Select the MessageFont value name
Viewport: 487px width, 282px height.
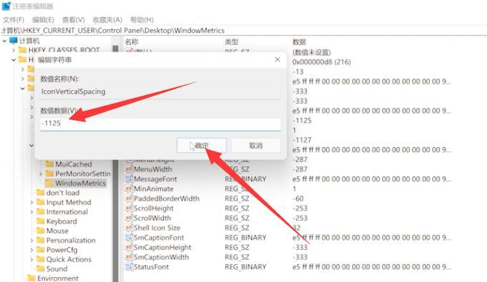point(155,179)
